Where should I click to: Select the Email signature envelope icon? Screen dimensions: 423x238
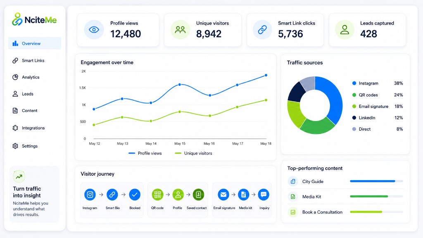pos(223,195)
